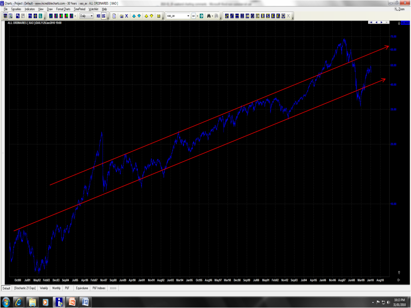
Task: Open the View menu
Action: pos(41,9)
